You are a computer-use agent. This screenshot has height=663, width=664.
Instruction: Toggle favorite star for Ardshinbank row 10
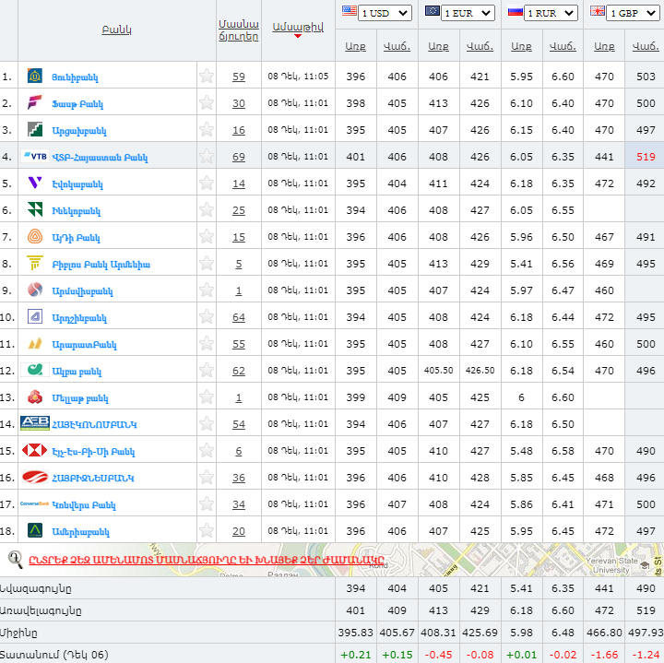click(x=207, y=316)
